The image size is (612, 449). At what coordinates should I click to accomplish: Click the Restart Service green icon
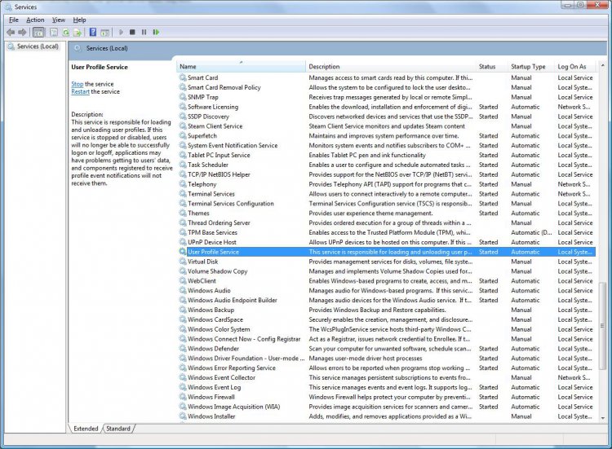pyautogui.click(x=156, y=32)
